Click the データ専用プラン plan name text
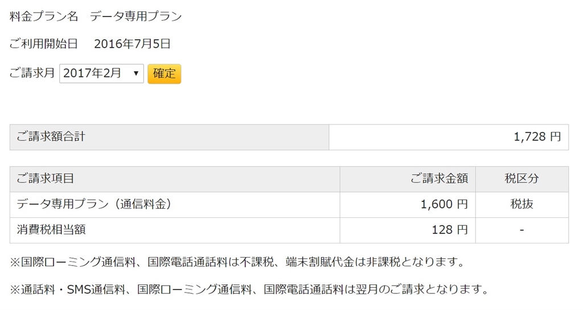This screenshot has height=310, width=583. (x=136, y=16)
